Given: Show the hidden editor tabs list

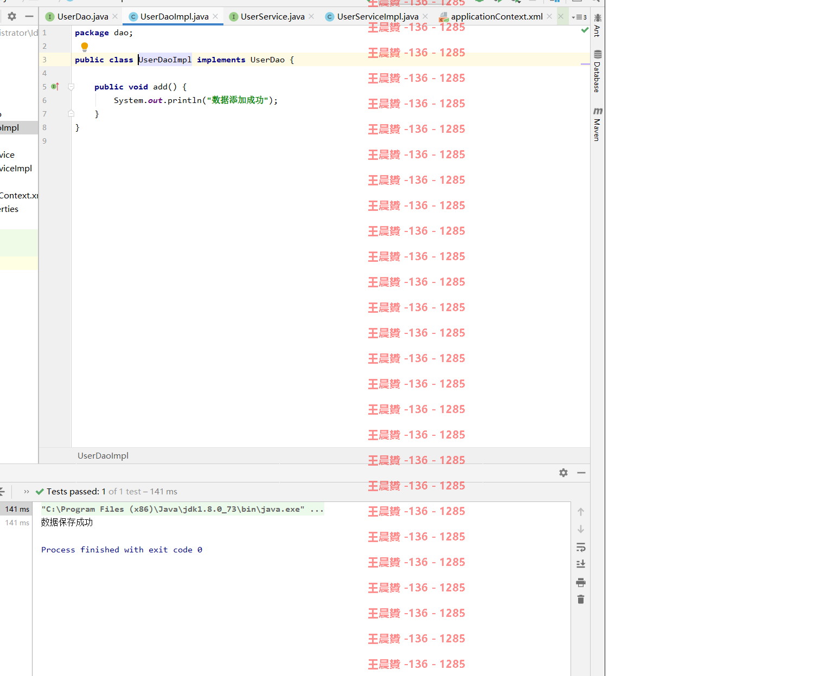Looking at the screenshot, I should pos(579,17).
